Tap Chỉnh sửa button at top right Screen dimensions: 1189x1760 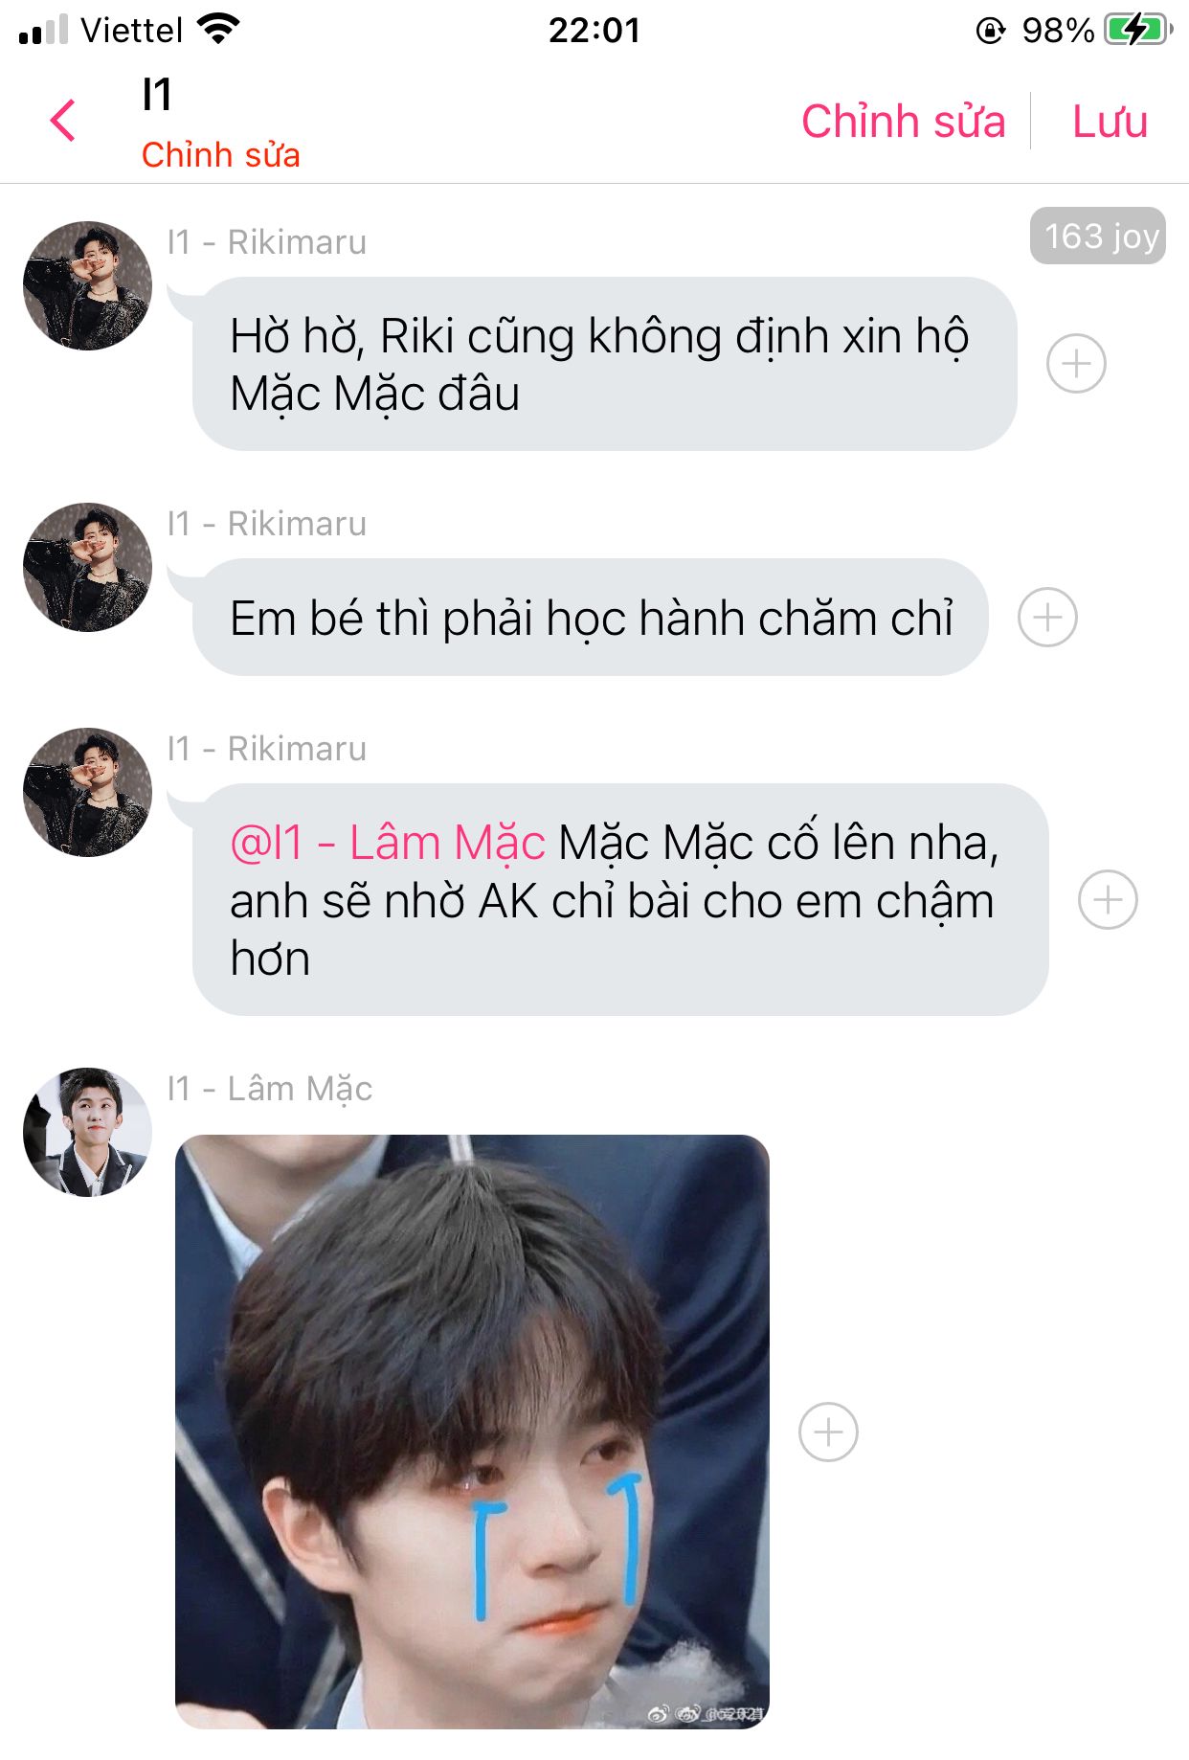tap(904, 122)
